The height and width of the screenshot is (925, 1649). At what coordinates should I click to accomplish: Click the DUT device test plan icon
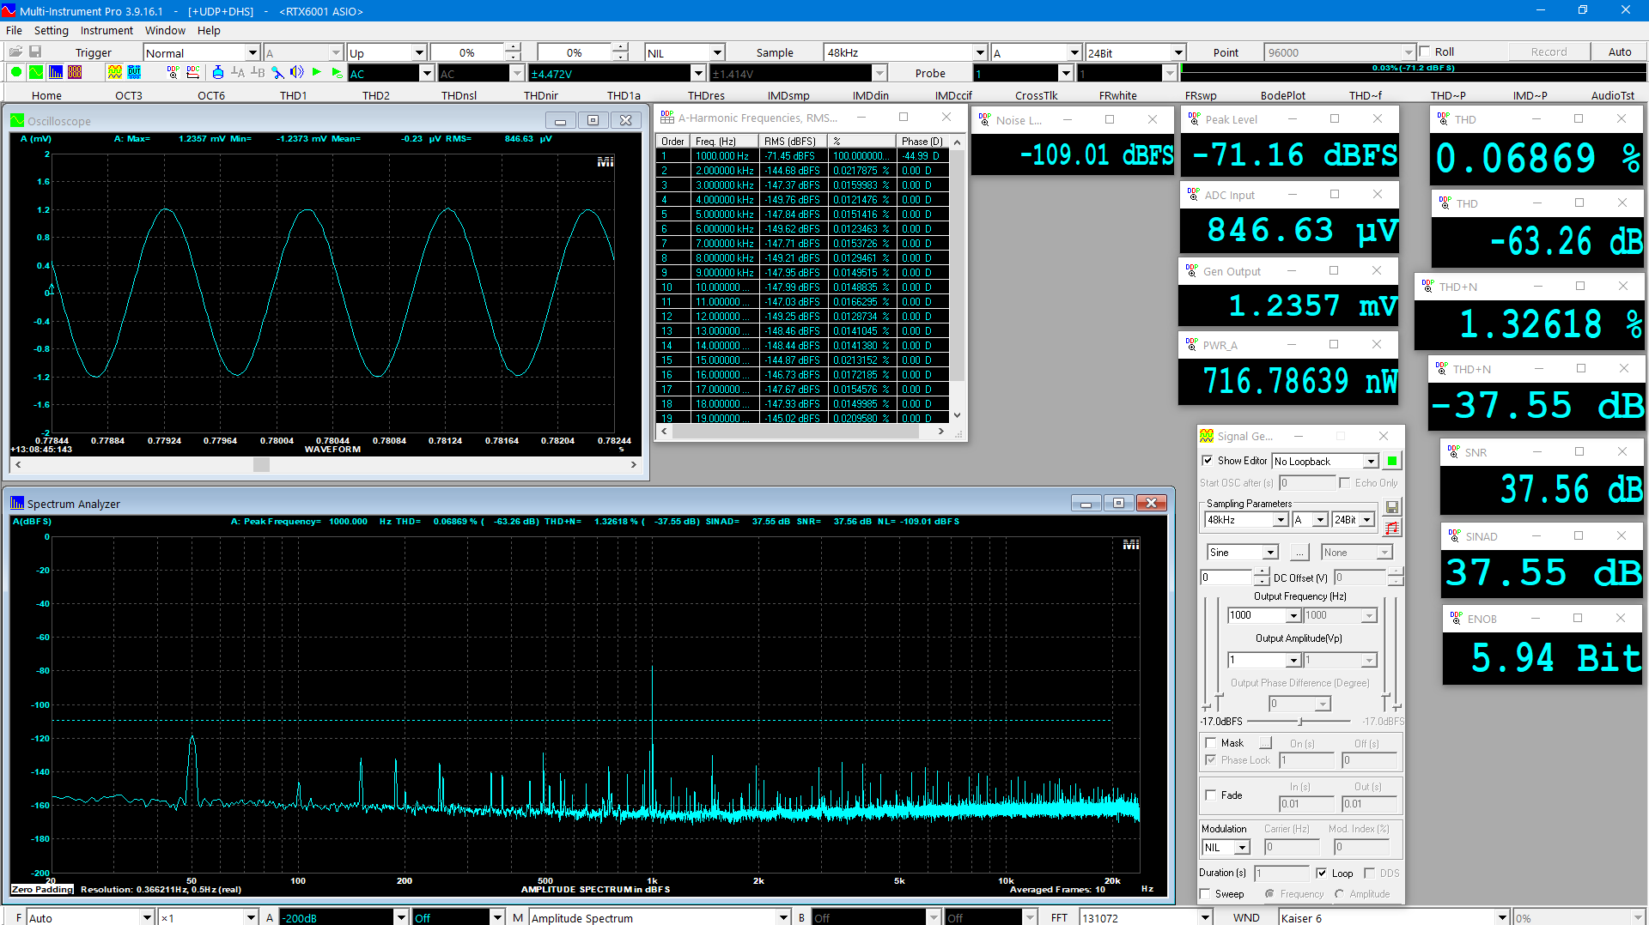134,73
